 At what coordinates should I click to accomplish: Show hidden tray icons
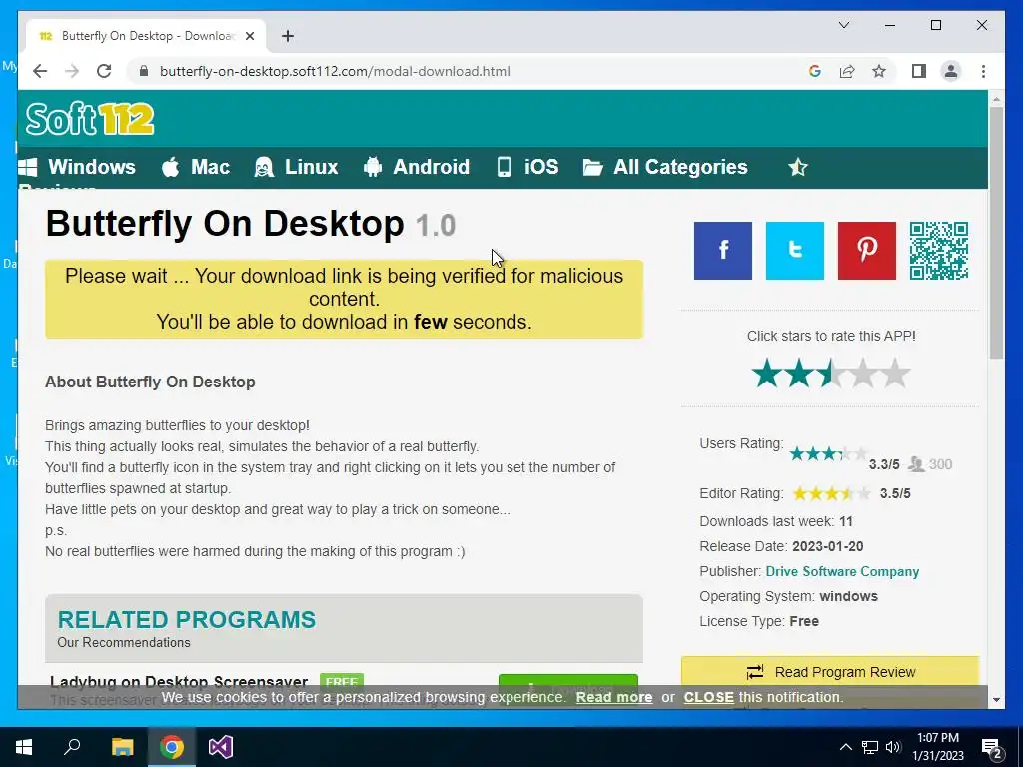845,747
